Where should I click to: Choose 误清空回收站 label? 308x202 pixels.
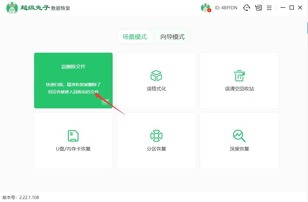pos(239,89)
